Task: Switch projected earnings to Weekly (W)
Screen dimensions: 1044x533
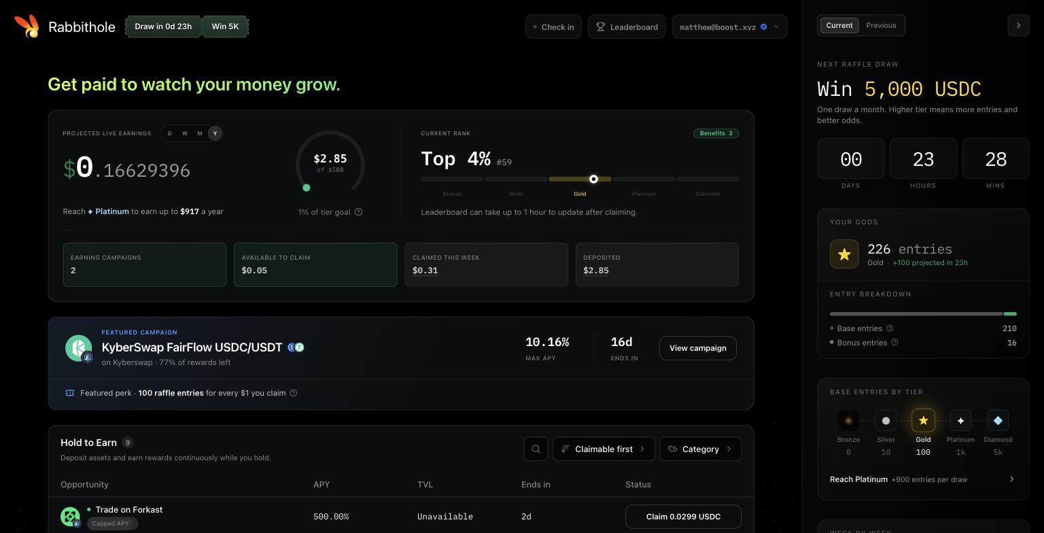Action: coord(185,133)
